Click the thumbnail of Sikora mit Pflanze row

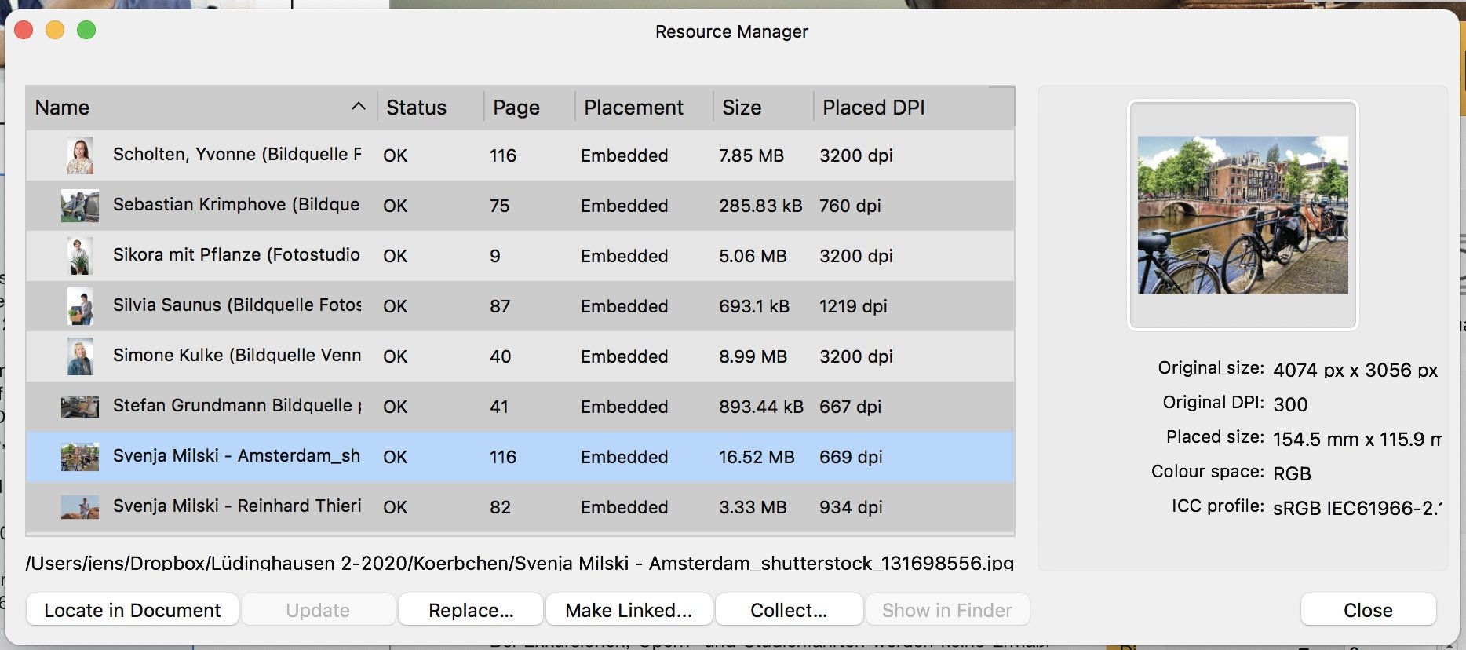pos(80,256)
